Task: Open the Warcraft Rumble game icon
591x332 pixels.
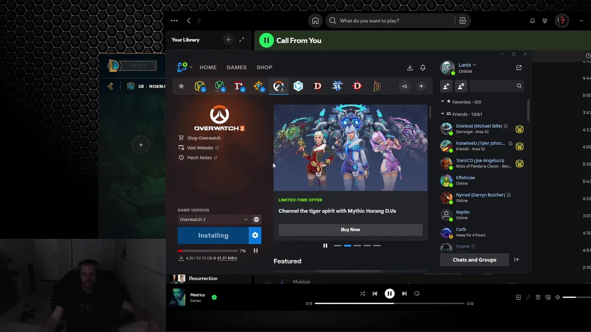Action: click(x=239, y=86)
